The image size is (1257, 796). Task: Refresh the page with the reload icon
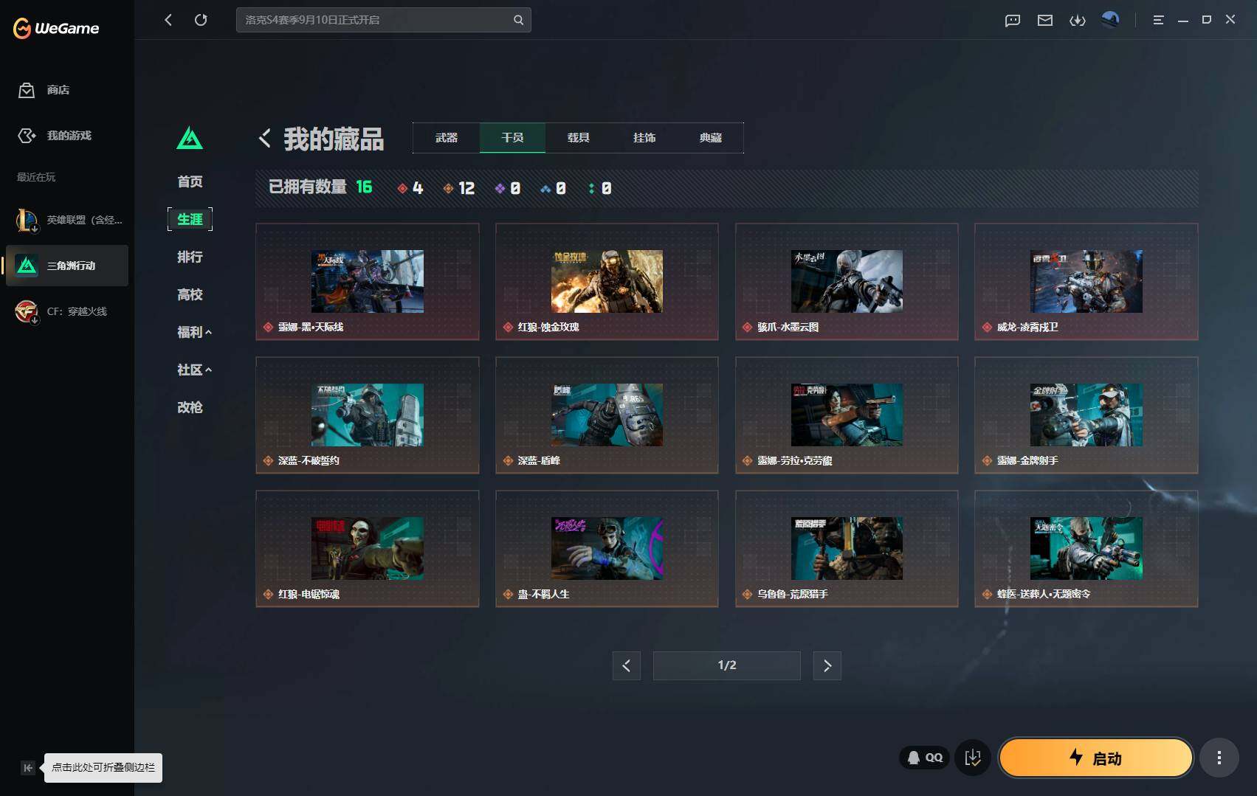201,20
